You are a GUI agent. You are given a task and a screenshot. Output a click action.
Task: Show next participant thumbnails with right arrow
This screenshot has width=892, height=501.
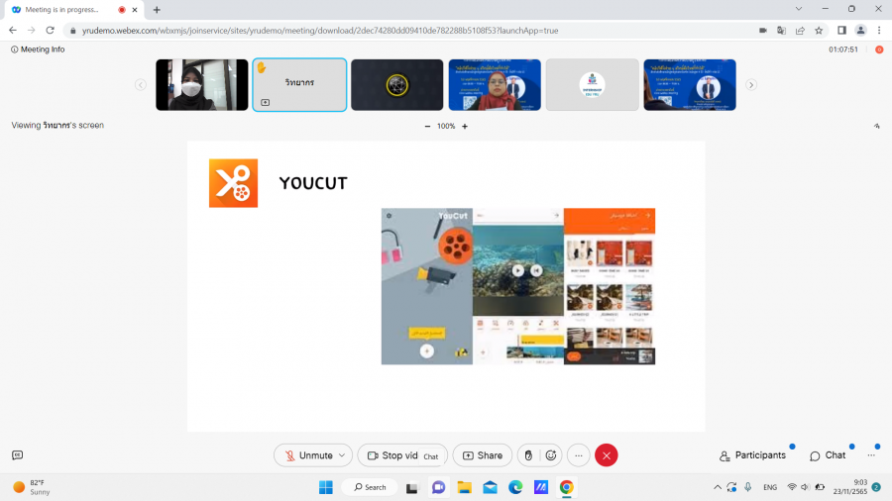tap(751, 85)
